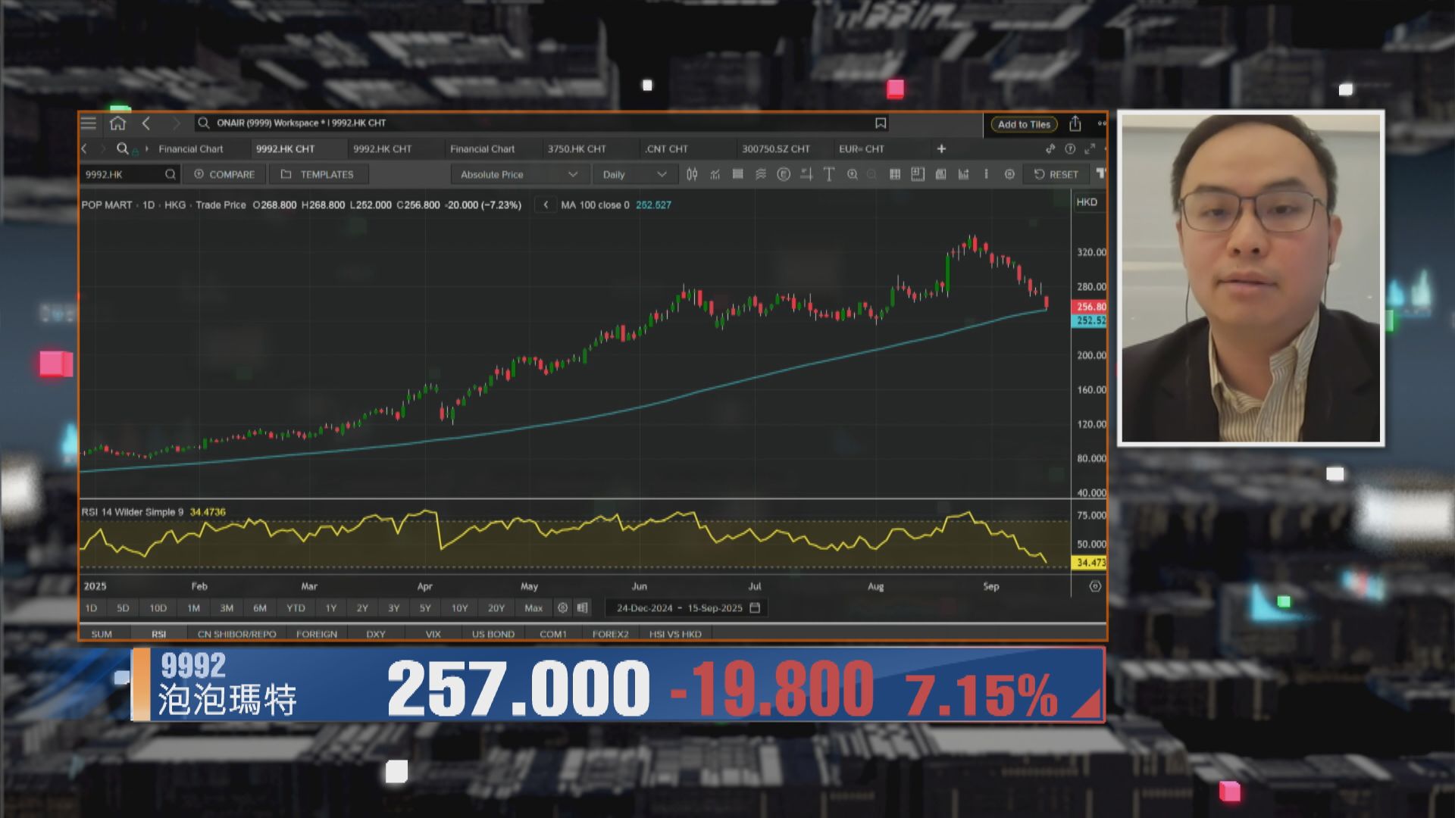Click the zoom in magnifier icon

[852, 174]
